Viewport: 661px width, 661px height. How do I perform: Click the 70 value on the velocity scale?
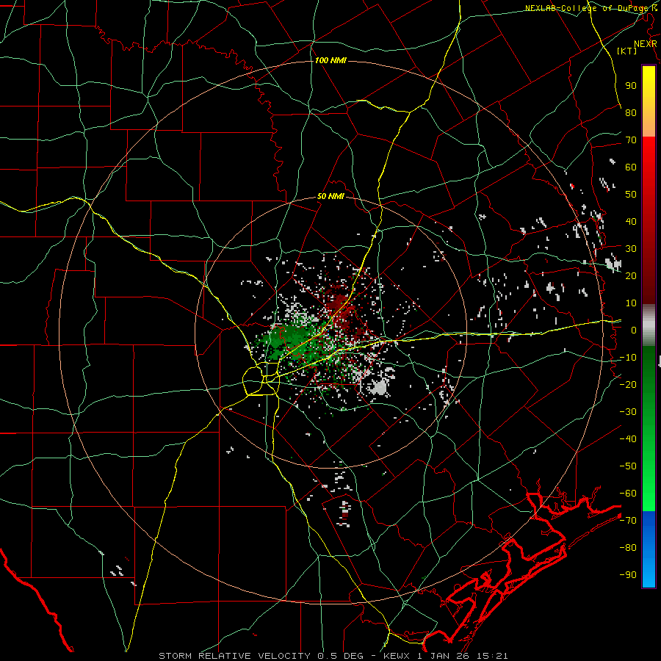click(x=631, y=140)
